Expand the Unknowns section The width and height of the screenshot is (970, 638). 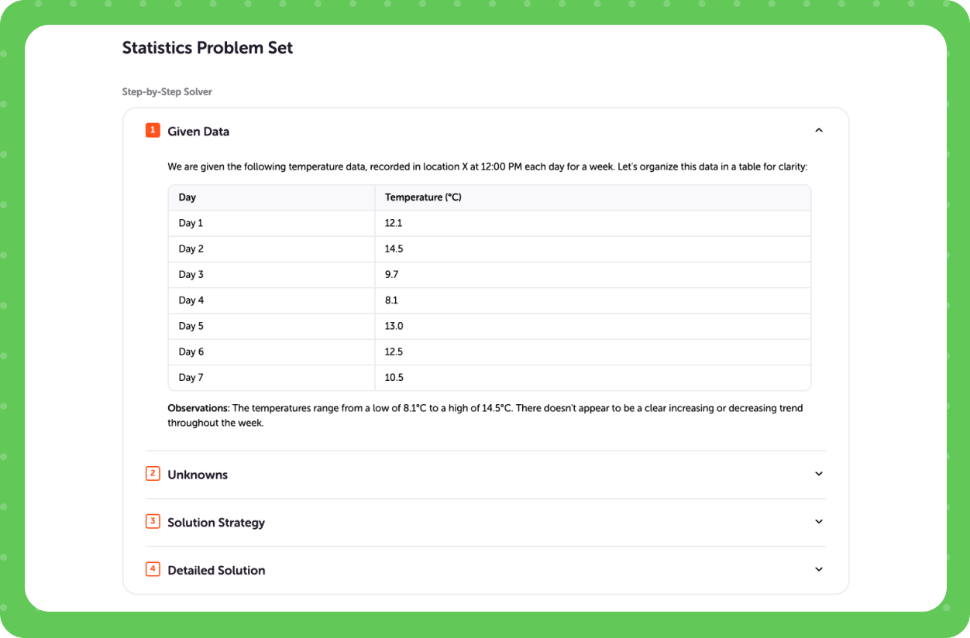[x=819, y=473]
